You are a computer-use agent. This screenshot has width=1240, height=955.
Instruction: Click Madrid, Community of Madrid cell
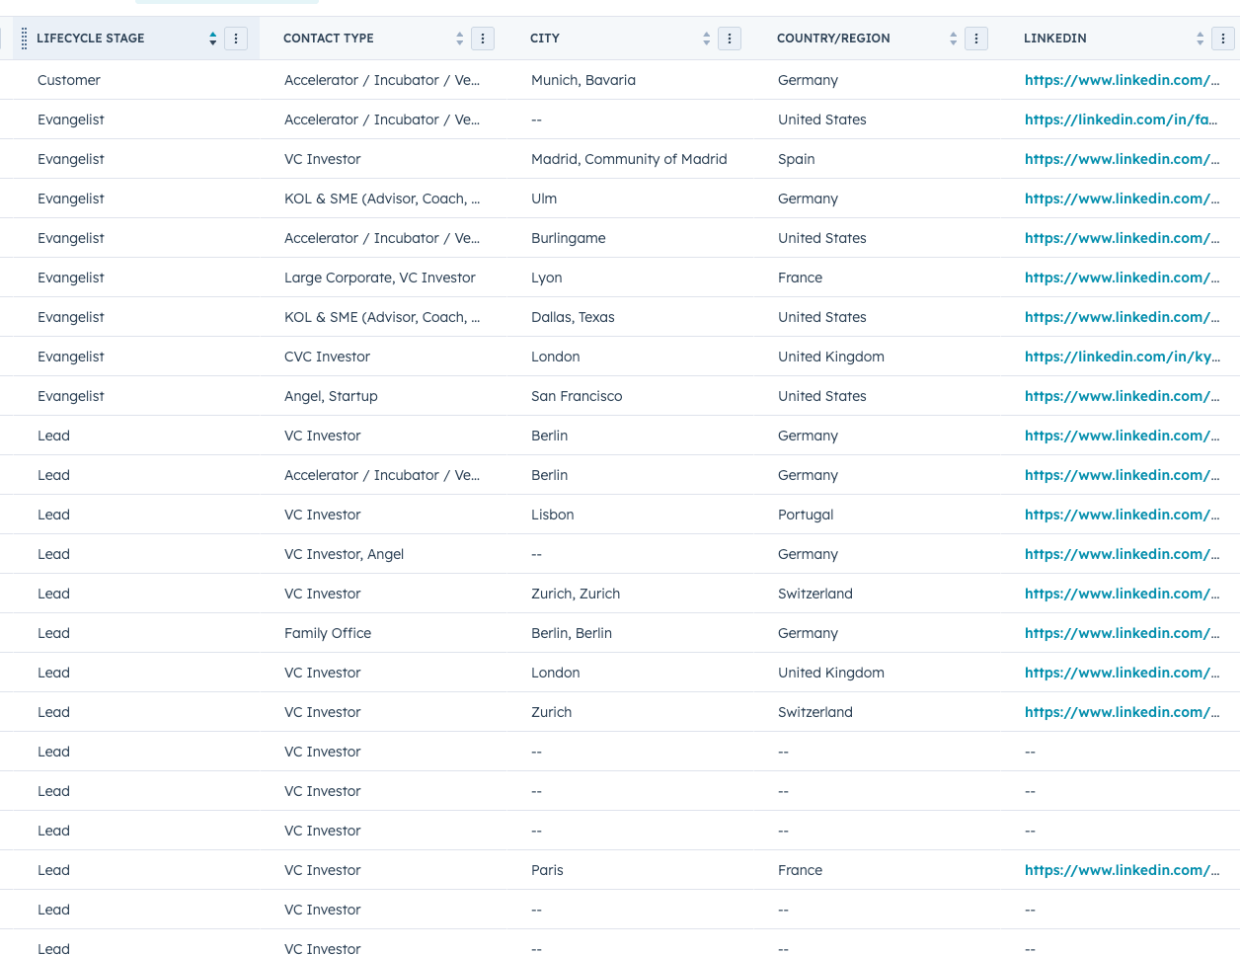pyautogui.click(x=629, y=159)
